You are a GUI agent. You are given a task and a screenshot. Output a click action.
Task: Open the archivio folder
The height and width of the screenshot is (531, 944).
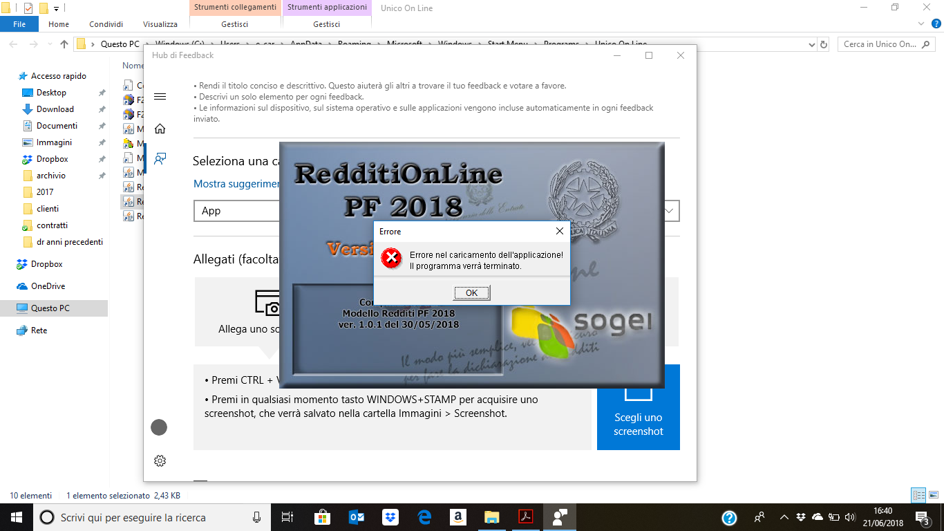pos(51,176)
